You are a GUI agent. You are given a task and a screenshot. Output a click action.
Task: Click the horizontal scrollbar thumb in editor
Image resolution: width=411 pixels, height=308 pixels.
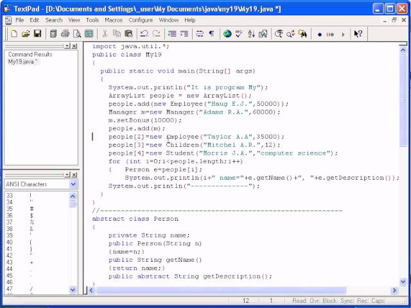click(x=221, y=290)
